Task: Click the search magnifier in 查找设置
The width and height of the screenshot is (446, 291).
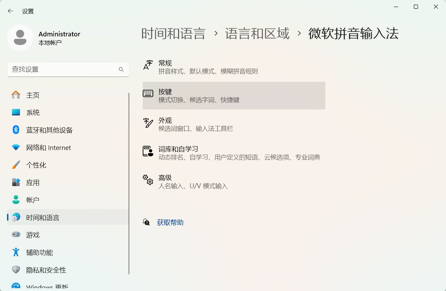Action: coord(121,70)
